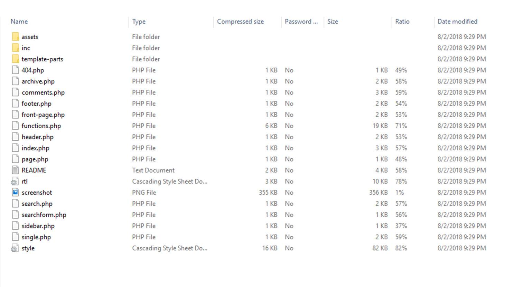Sort by the Name column header
This screenshot has width=513, height=287.
(19, 21)
